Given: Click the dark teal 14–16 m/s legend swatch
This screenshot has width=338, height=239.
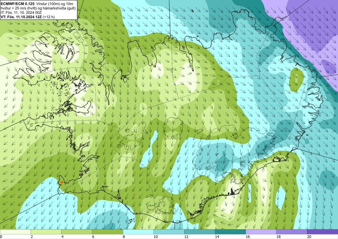Looking at the screenshot, I should point(230,232).
